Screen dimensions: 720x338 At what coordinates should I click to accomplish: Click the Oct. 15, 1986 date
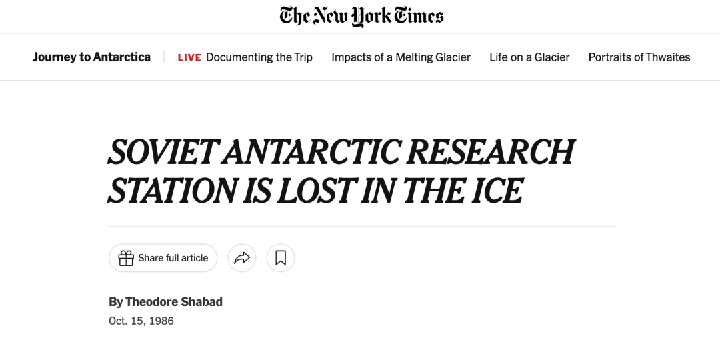tap(141, 321)
